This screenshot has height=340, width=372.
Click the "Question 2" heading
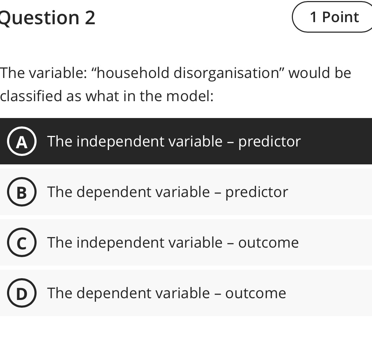pyautogui.click(x=48, y=18)
